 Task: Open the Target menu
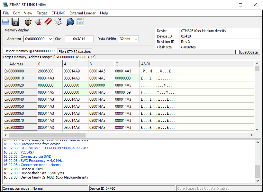[42, 13]
